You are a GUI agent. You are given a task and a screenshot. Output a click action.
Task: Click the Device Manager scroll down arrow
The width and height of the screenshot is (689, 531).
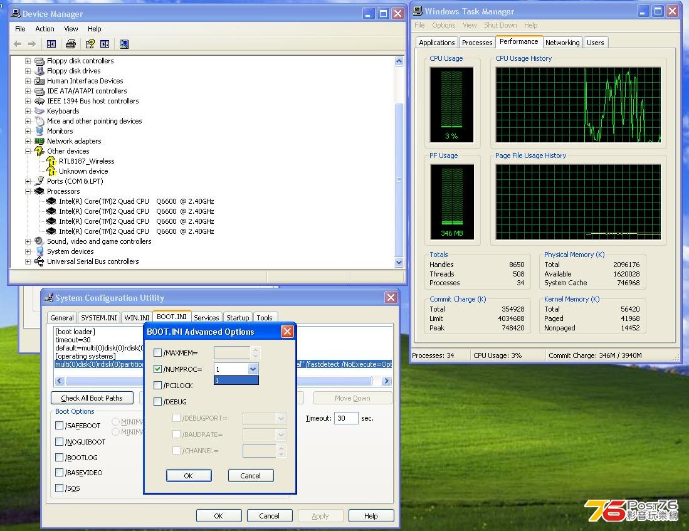tap(399, 263)
